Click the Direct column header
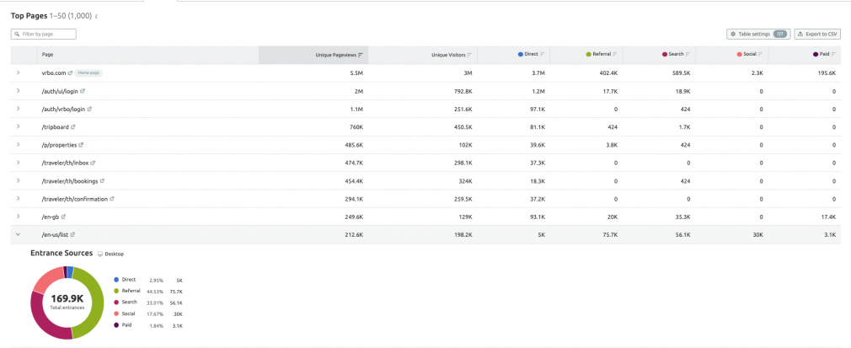851x348 pixels. point(530,55)
